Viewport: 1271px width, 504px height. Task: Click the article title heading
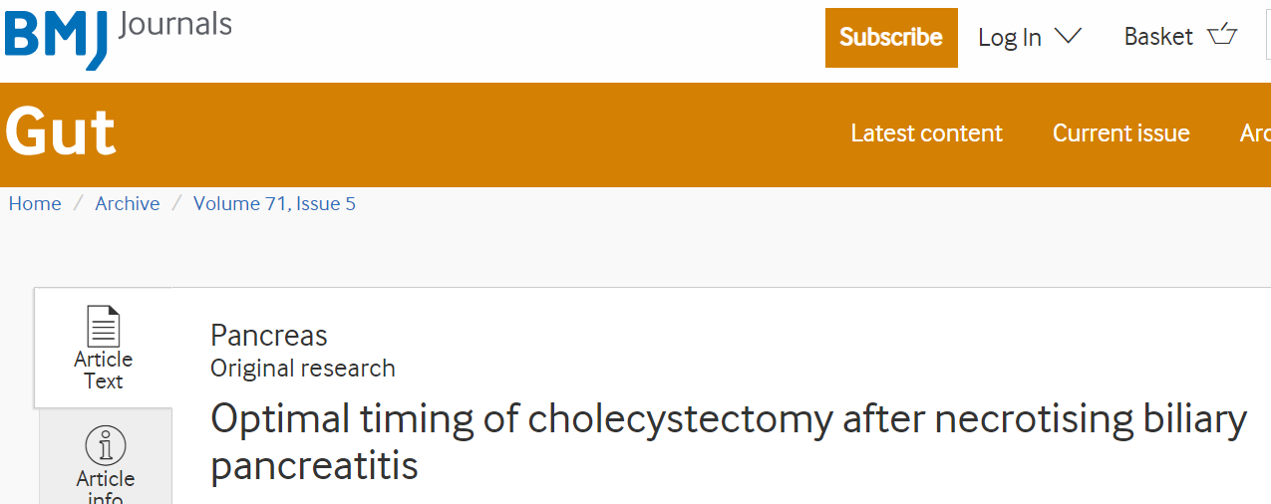tap(729, 442)
